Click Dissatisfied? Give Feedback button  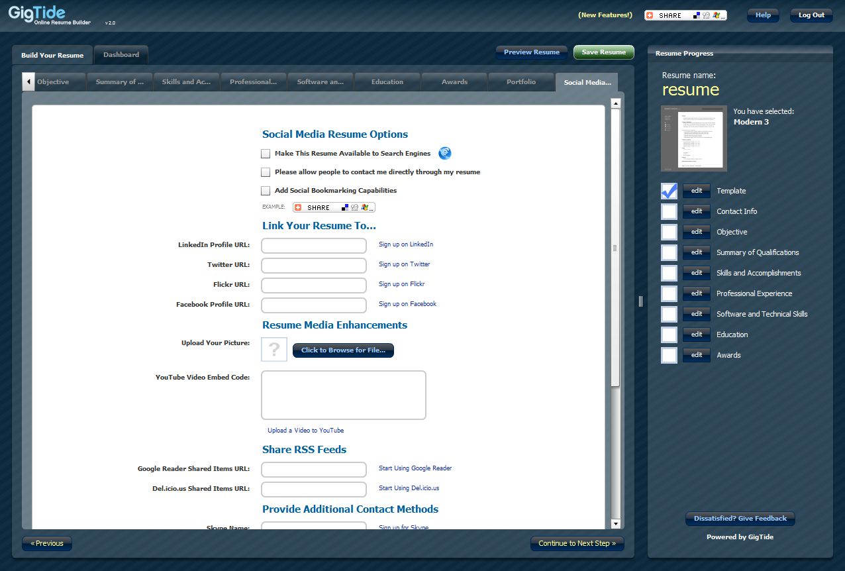(740, 519)
